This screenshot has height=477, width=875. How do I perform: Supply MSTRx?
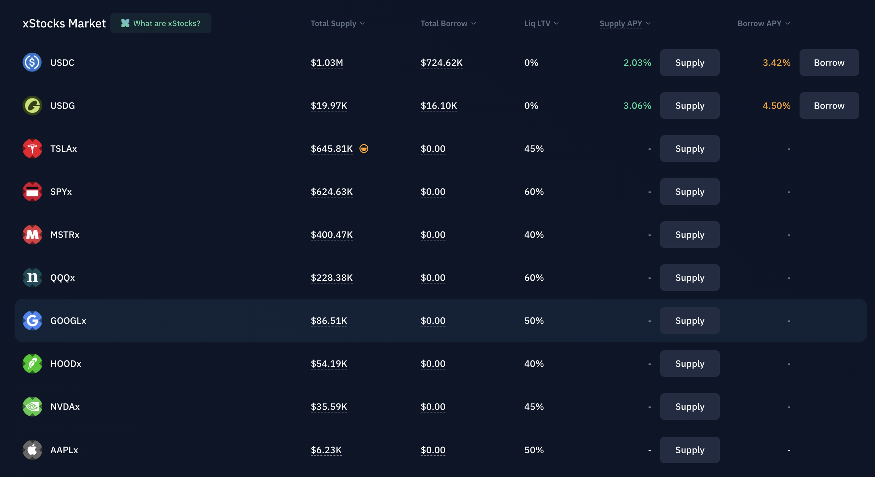690,235
